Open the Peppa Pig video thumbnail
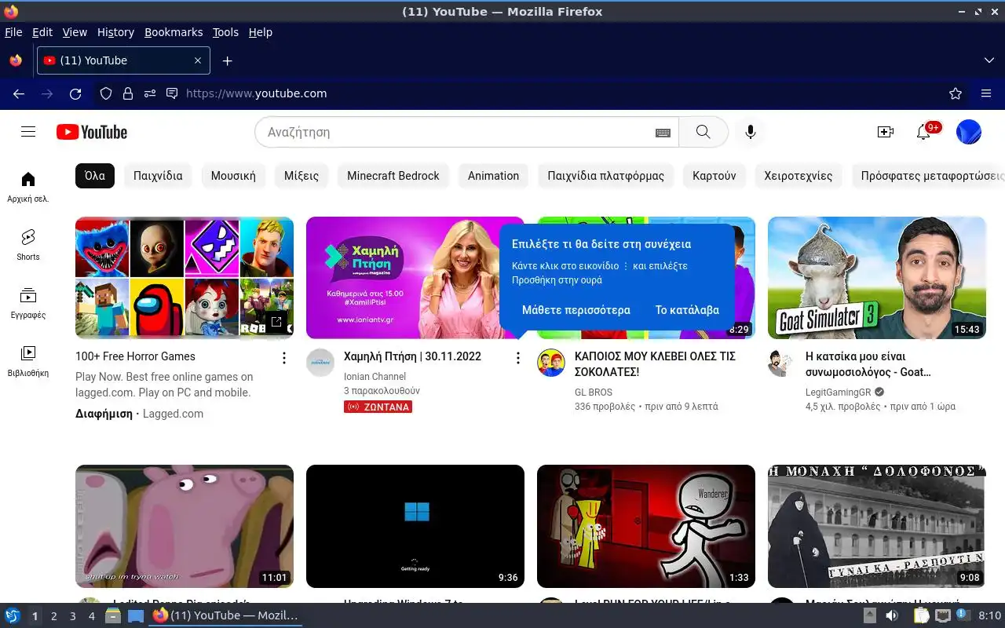This screenshot has height=628, width=1005. pos(185,526)
